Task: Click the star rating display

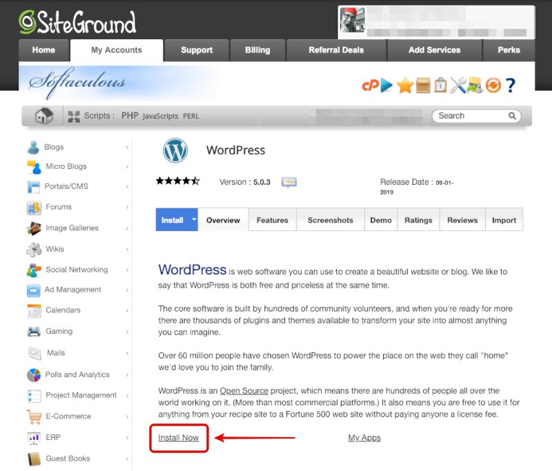Action: (178, 181)
